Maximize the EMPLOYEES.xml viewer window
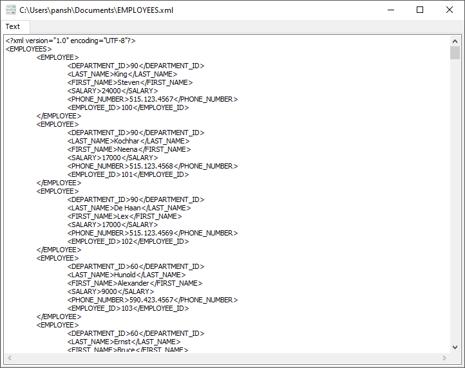 pos(420,10)
